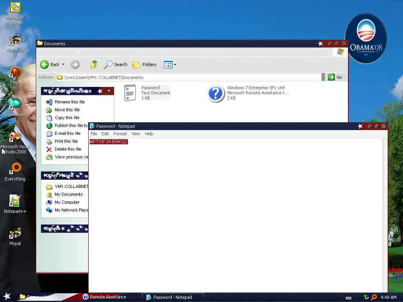Click the selected password text WFTXFJK89KQ2
403x302 pixels.
click(109, 142)
